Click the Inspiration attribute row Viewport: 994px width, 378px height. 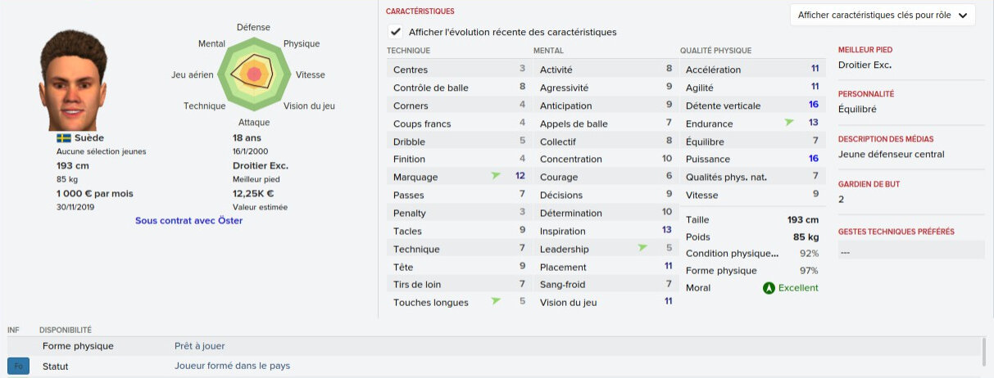(605, 231)
